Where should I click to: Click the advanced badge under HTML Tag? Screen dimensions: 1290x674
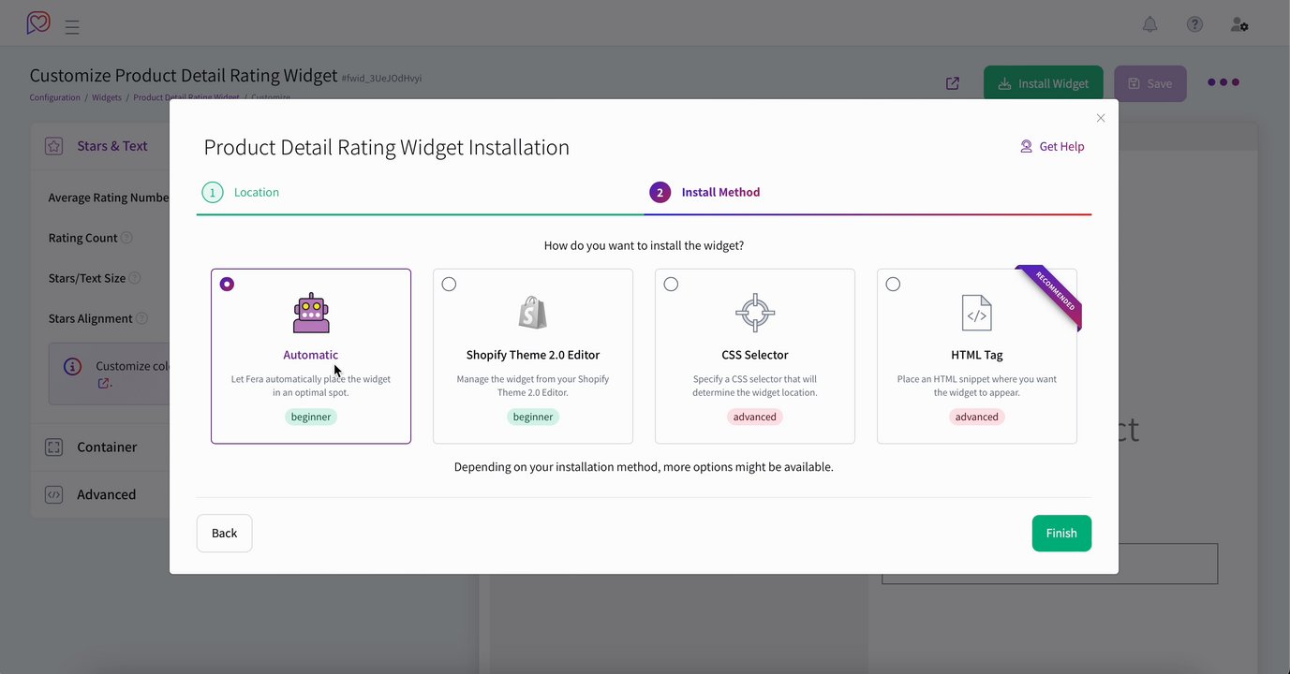[x=977, y=417]
